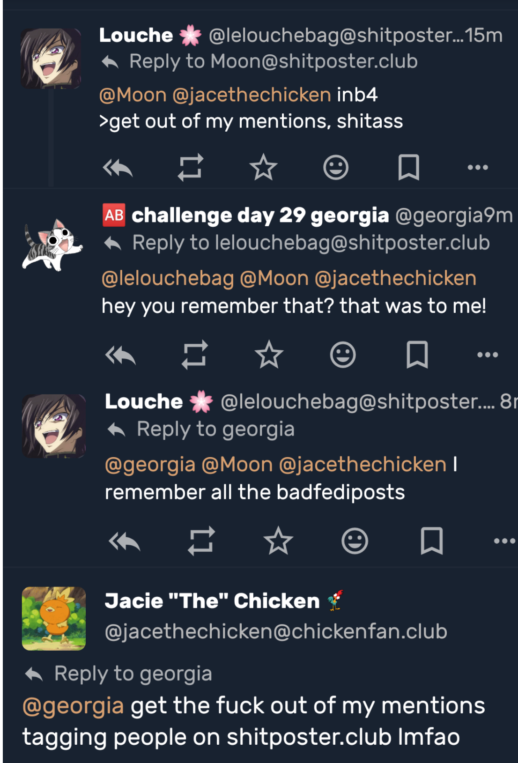Viewport: 518px width, 763px height.
Task: Add emoji reaction to Louche's inb4 post
Action: (x=336, y=167)
